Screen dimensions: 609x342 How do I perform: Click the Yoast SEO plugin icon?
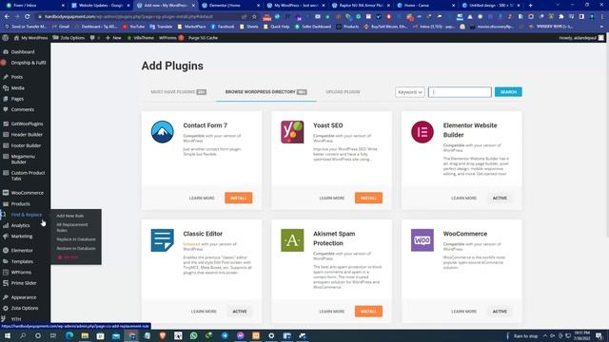(292, 132)
